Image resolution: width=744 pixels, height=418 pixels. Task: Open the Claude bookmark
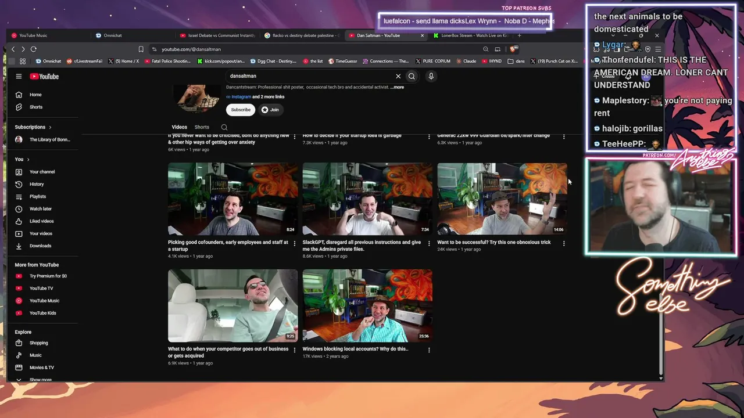coord(466,61)
